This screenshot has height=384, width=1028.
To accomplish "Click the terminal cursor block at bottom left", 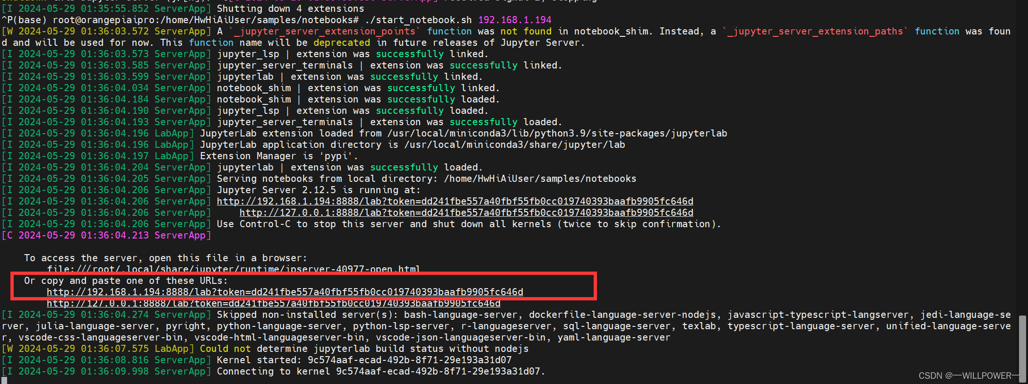I will tap(4, 380).
